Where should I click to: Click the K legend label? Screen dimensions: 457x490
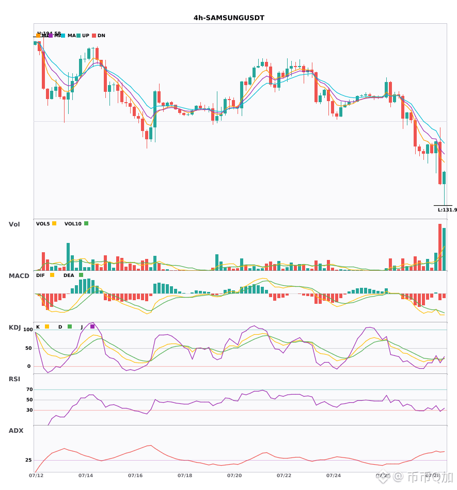pos(38,327)
